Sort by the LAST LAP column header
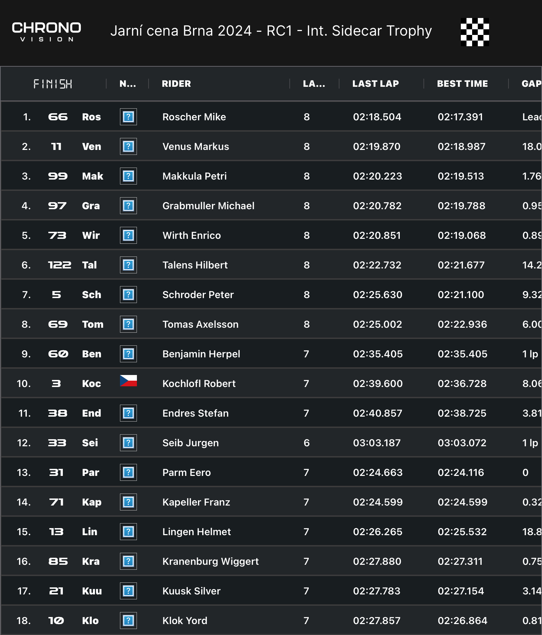Image resolution: width=542 pixels, height=635 pixels. [x=375, y=84]
